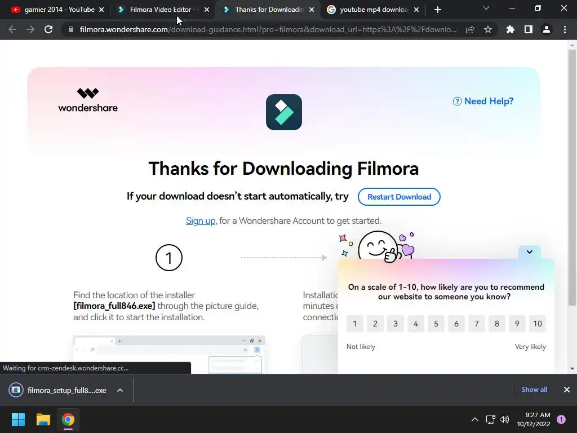Screen dimensions: 577x433
Task: Go back to previous page
Action: [x=12, y=29]
